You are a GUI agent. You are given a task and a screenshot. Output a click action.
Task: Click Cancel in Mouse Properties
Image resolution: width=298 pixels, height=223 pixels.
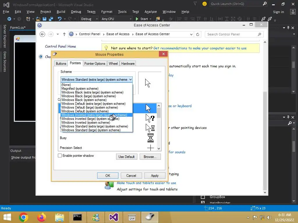(x=131, y=176)
